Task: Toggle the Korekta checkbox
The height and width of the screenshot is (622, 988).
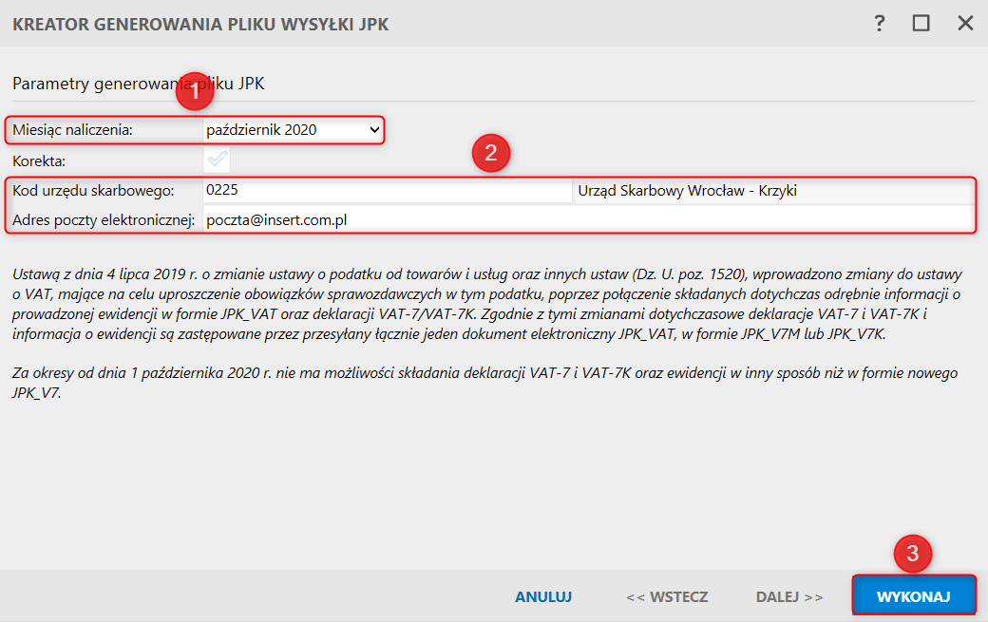Action: (x=218, y=160)
